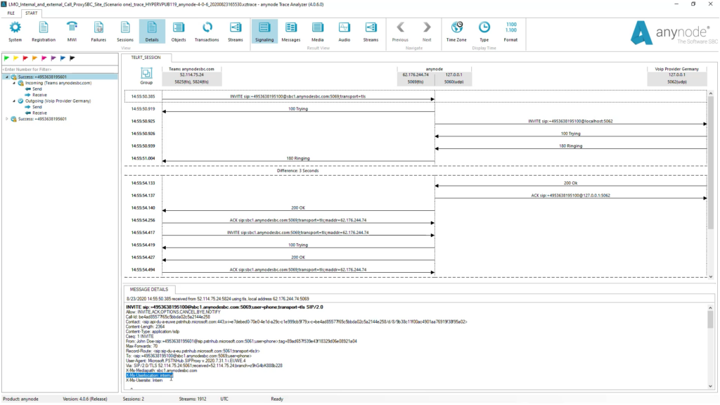Open the System view icon
This screenshot has height=405, width=720.
(x=15, y=31)
